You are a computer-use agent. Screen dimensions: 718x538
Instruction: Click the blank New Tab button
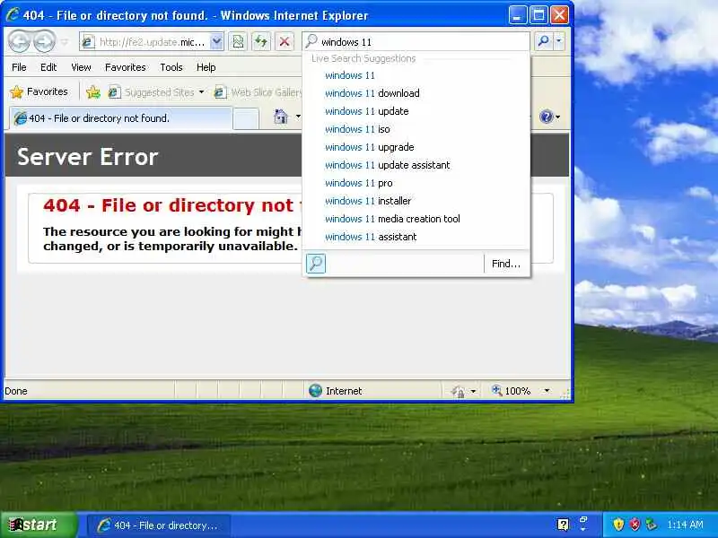(246, 119)
